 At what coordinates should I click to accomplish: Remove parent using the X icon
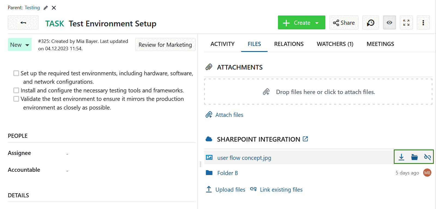click(54, 8)
